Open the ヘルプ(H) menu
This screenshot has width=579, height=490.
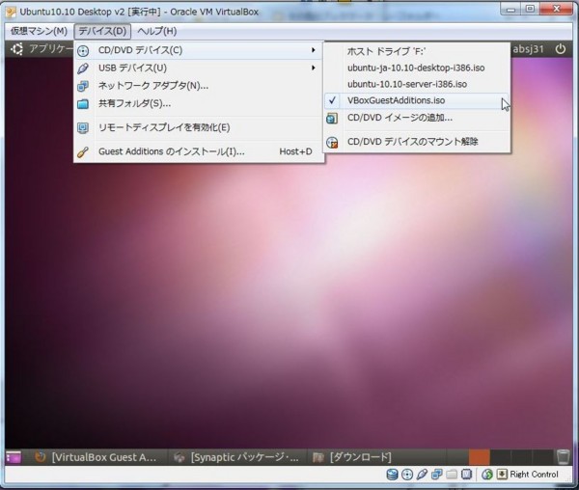click(x=157, y=31)
